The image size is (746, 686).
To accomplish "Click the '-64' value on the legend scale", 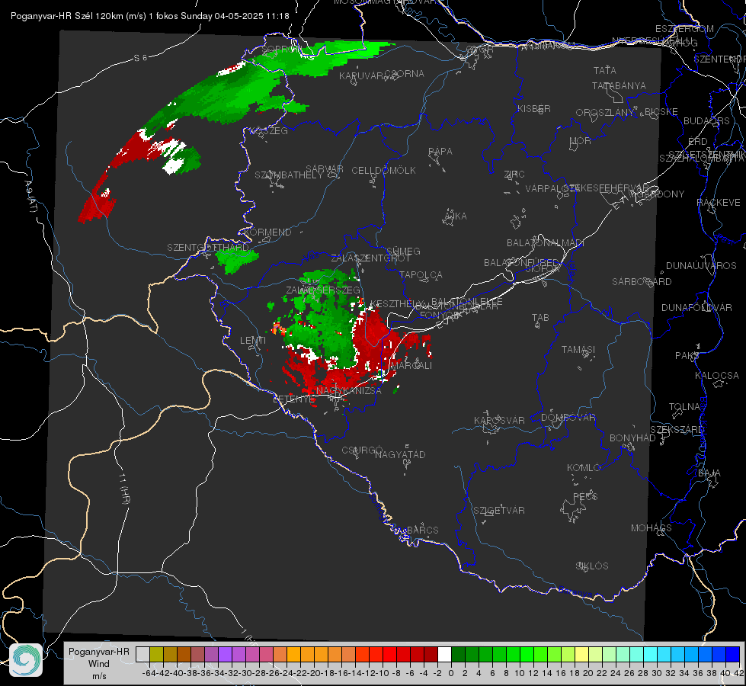I will (x=149, y=673).
